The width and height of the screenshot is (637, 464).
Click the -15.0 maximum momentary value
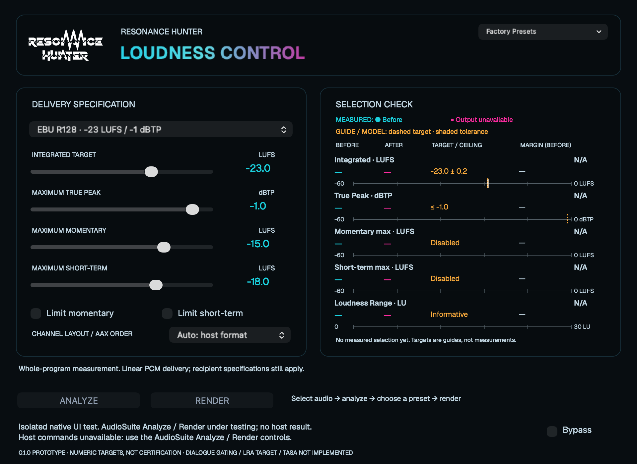(258, 244)
